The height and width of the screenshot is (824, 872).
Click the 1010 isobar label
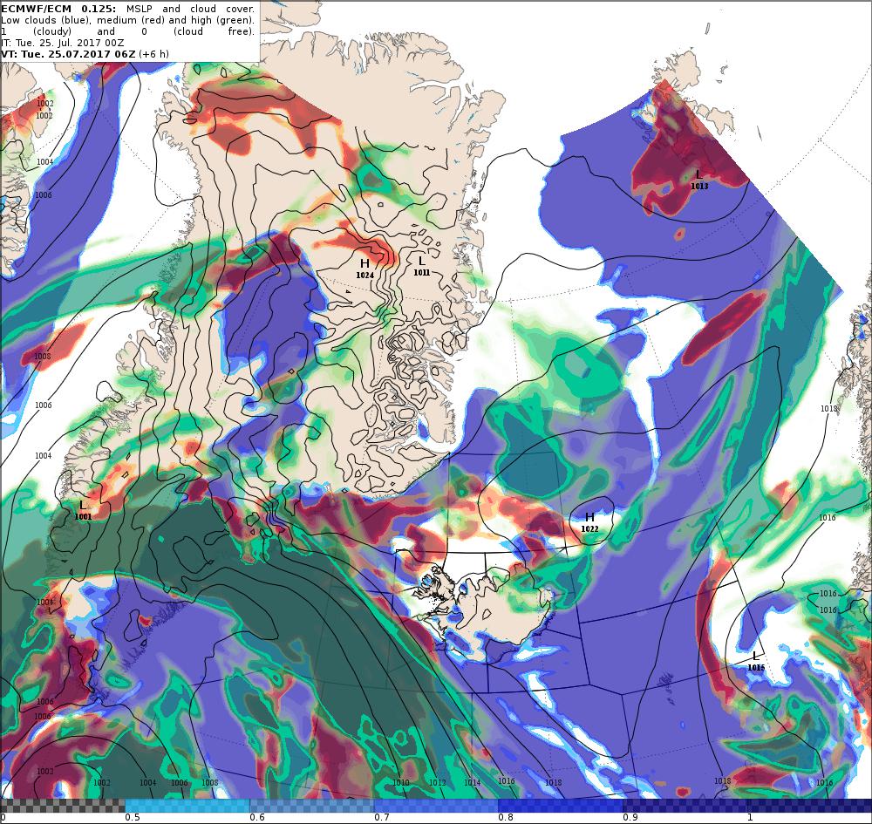[400, 782]
